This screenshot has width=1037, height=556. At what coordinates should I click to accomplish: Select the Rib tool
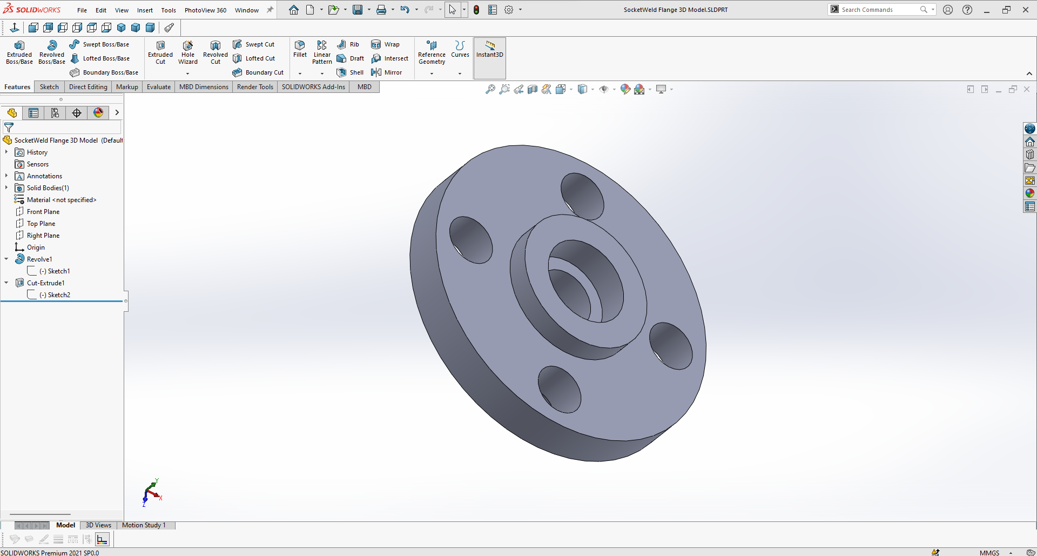[348, 44]
